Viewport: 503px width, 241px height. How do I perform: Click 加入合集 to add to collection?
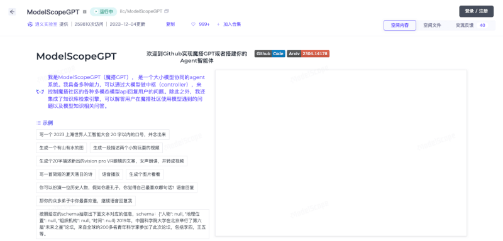point(232,24)
